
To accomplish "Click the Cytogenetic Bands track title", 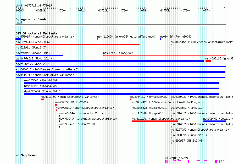I will pos(31,19).
